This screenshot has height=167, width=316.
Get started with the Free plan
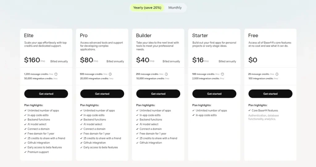(x=270, y=94)
